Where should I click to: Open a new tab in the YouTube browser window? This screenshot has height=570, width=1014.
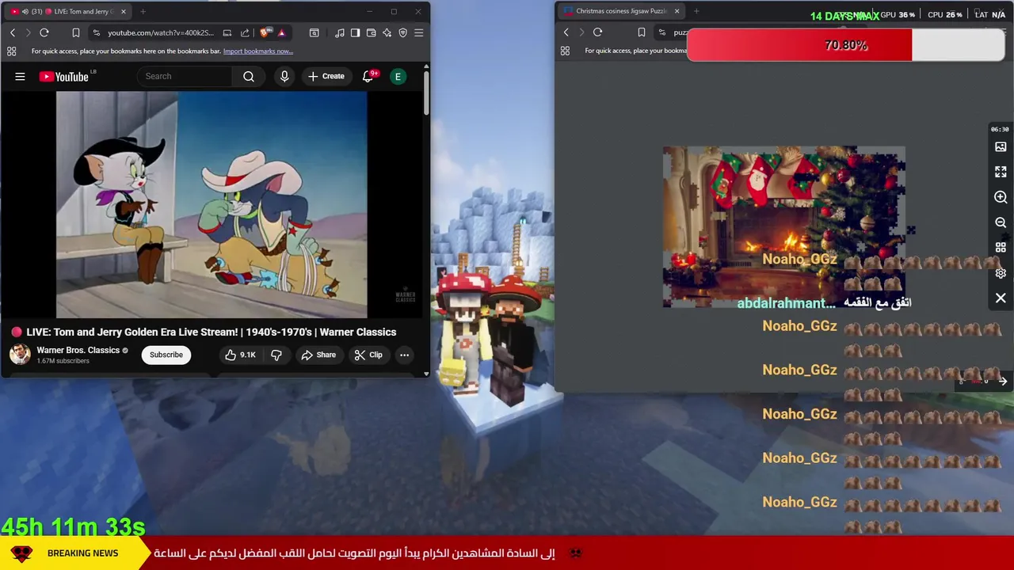coord(143,12)
